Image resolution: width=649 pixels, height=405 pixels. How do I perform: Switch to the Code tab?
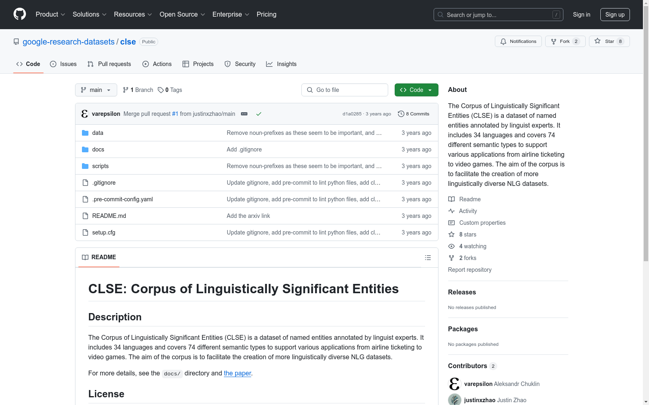click(x=28, y=64)
